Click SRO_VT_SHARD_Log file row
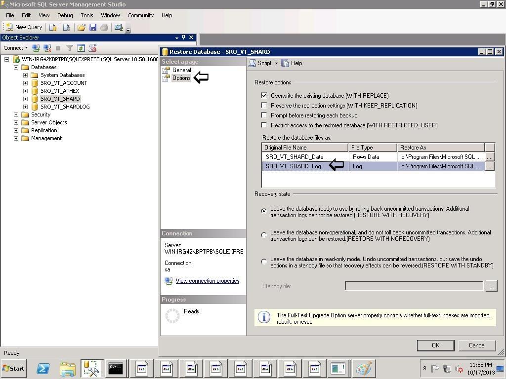The height and width of the screenshot is (379, 506). (x=374, y=166)
